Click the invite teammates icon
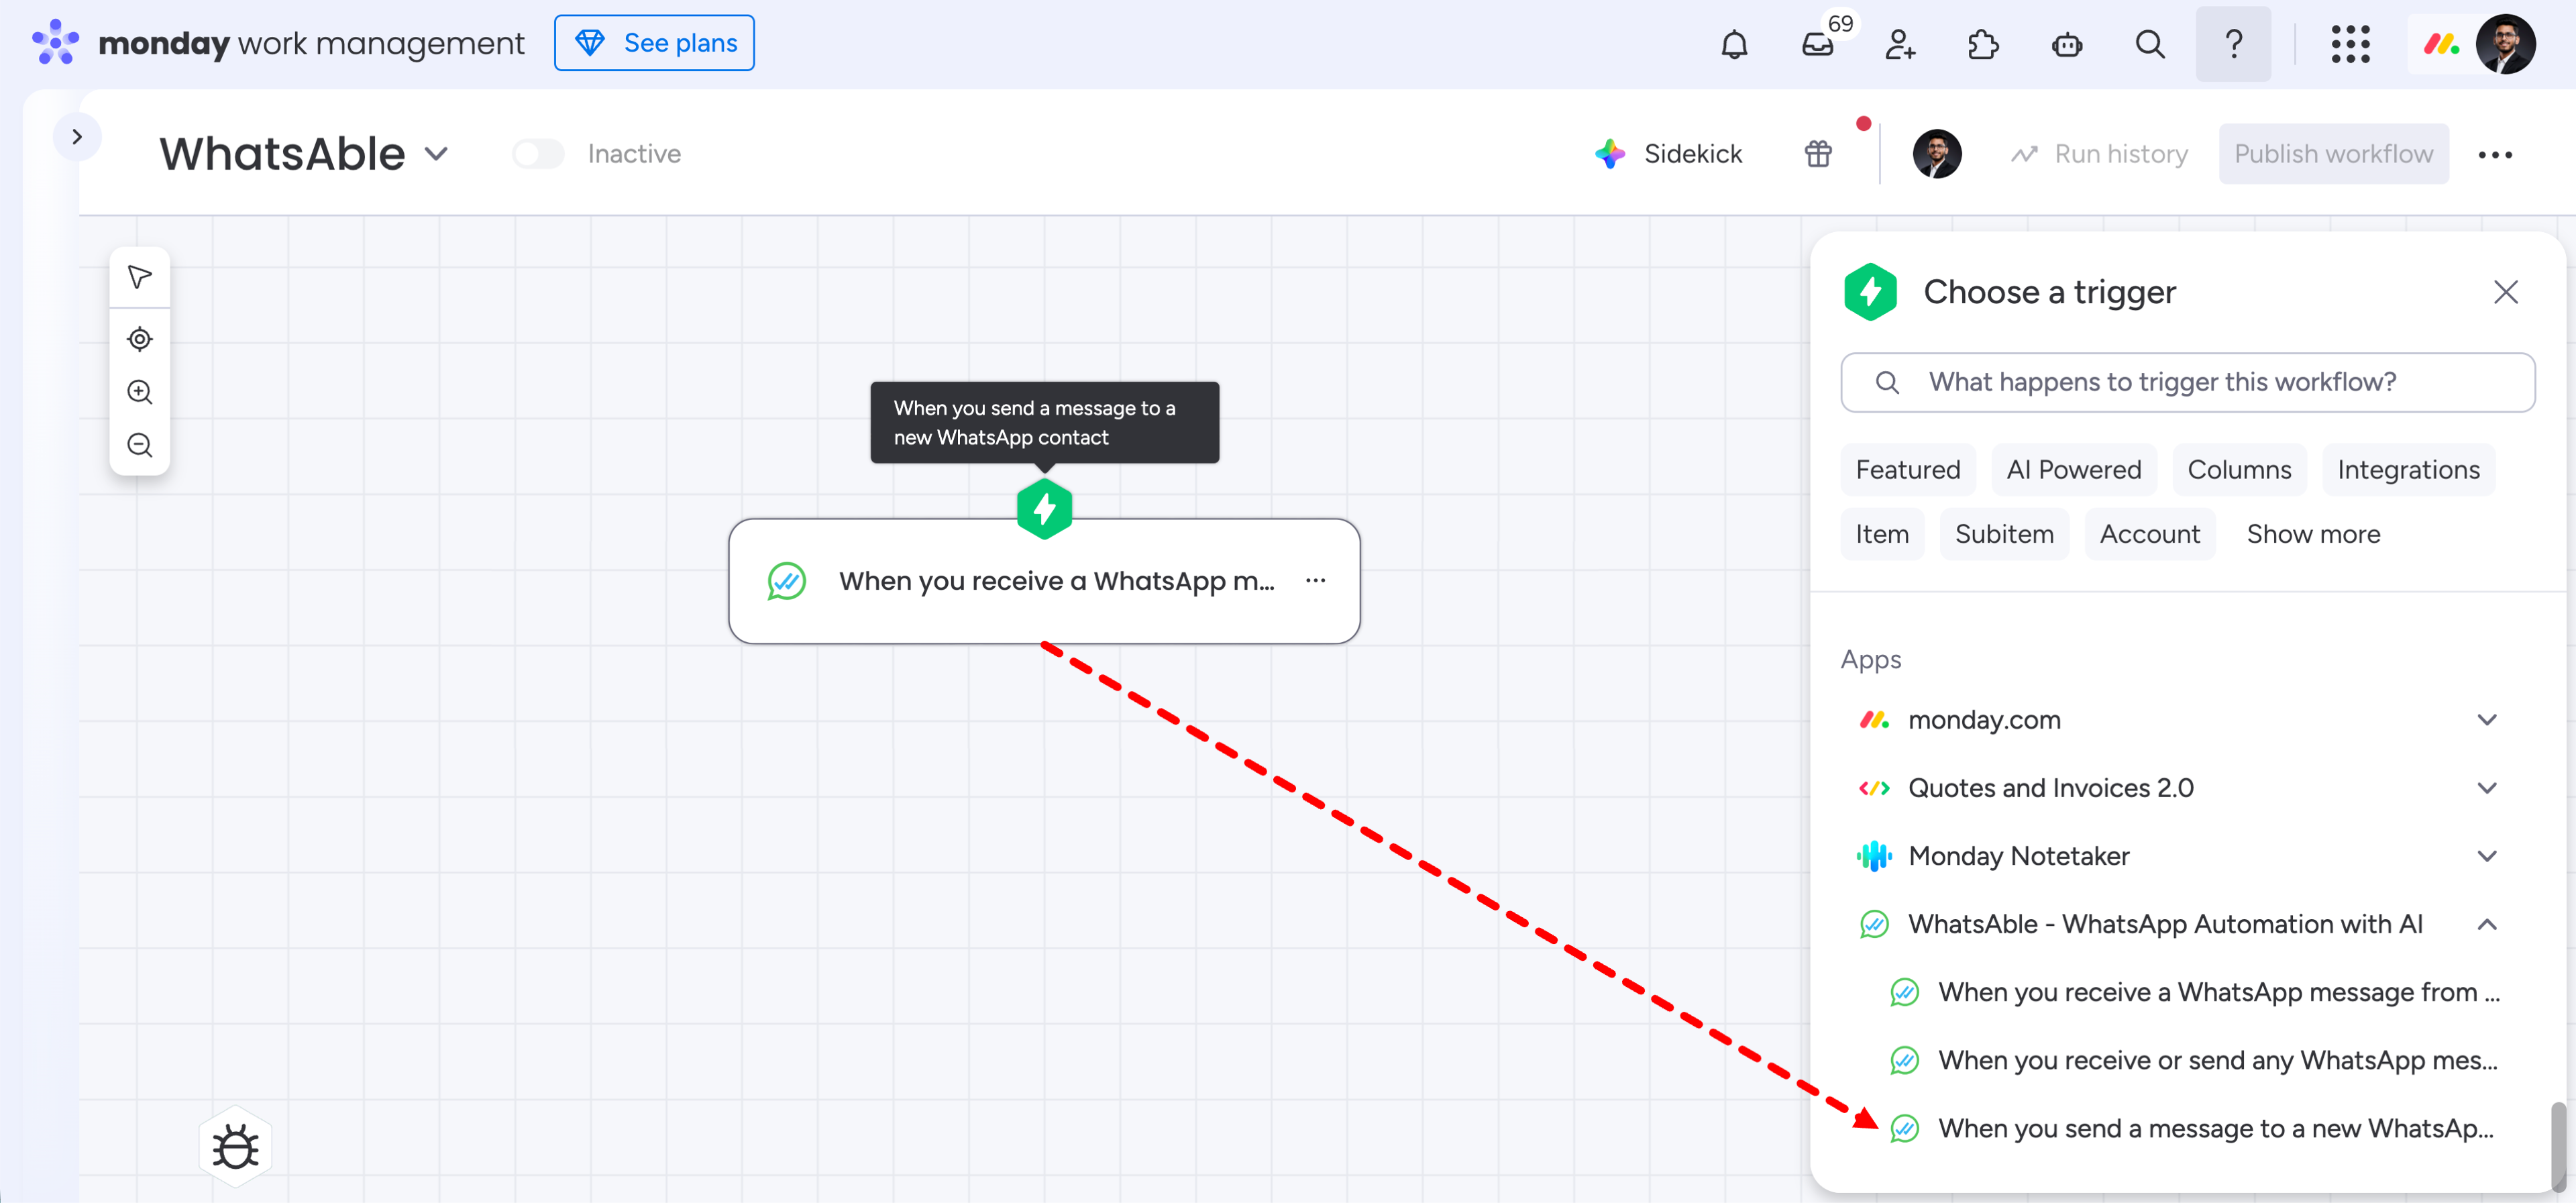Image resolution: width=2576 pixels, height=1203 pixels. pos(1900,44)
